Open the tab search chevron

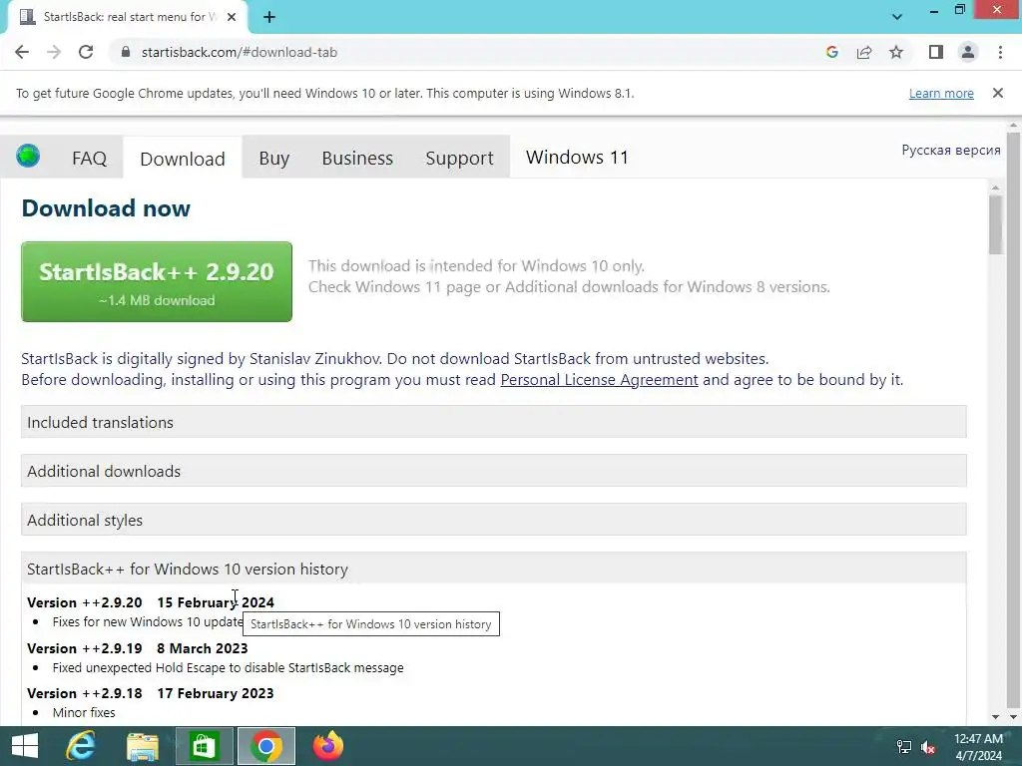click(x=897, y=17)
